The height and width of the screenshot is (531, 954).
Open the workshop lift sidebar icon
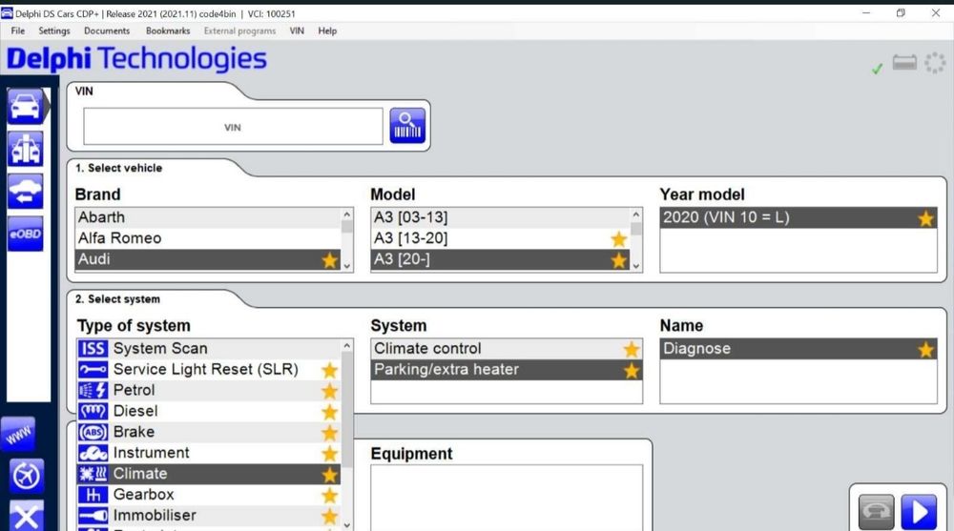pos(25,149)
